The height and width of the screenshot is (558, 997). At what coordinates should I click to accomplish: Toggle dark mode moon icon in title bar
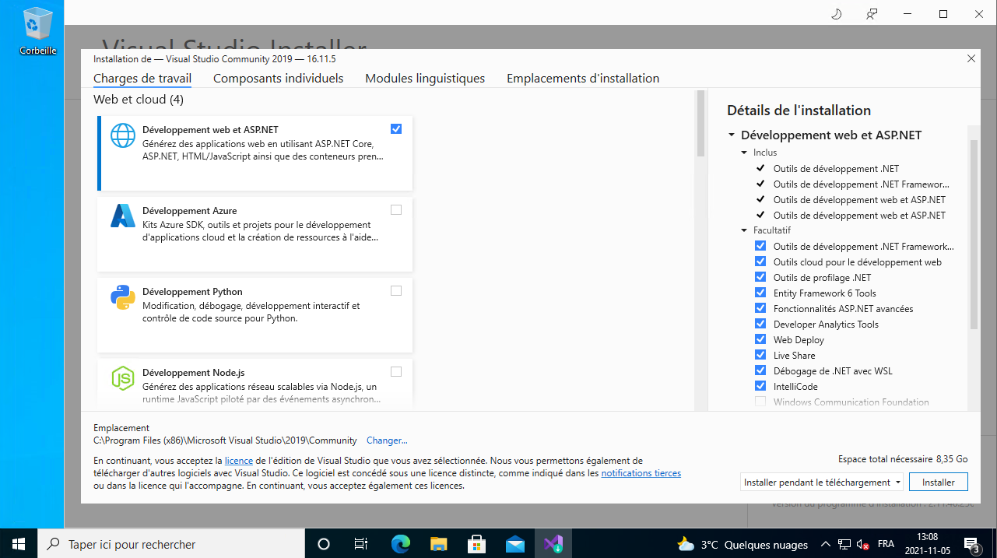click(837, 14)
